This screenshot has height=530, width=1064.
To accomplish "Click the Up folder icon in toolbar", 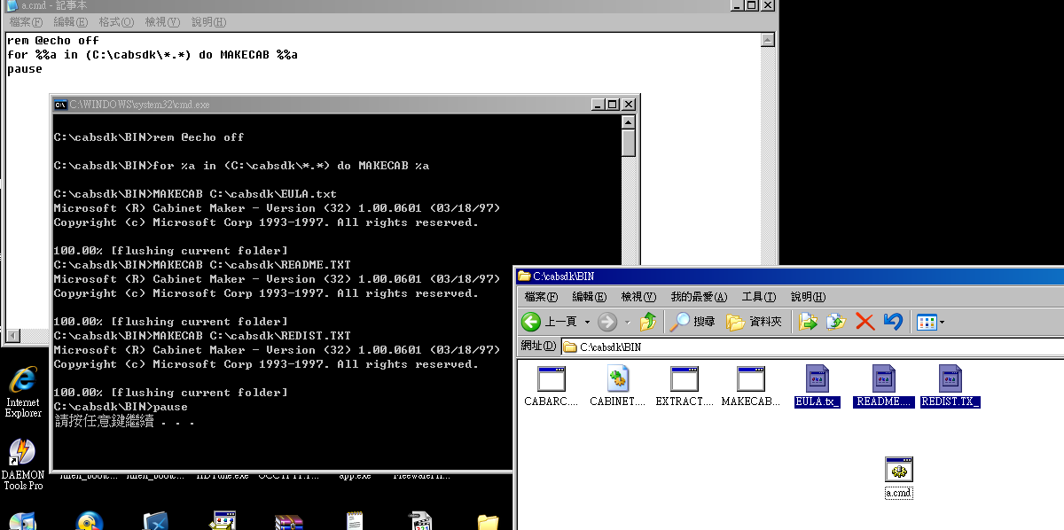I will tap(648, 322).
